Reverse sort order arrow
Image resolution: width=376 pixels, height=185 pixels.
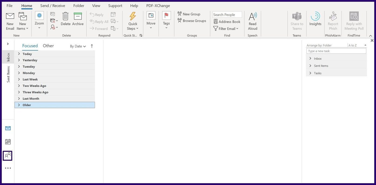(x=92, y=46)
